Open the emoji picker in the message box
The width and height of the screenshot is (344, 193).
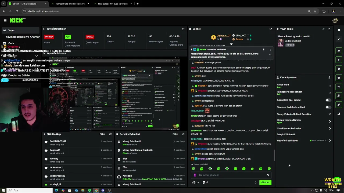pyautogui.click(x=268, y=175)
